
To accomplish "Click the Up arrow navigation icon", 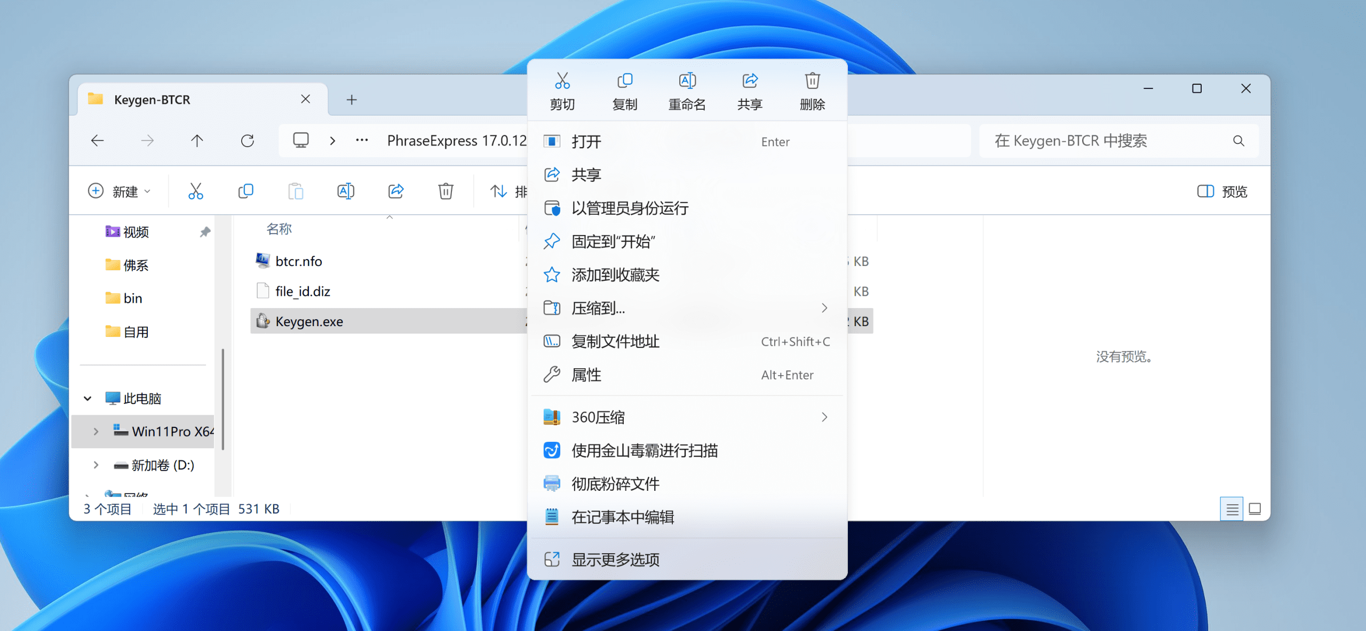I will click(x=197, y=141).
